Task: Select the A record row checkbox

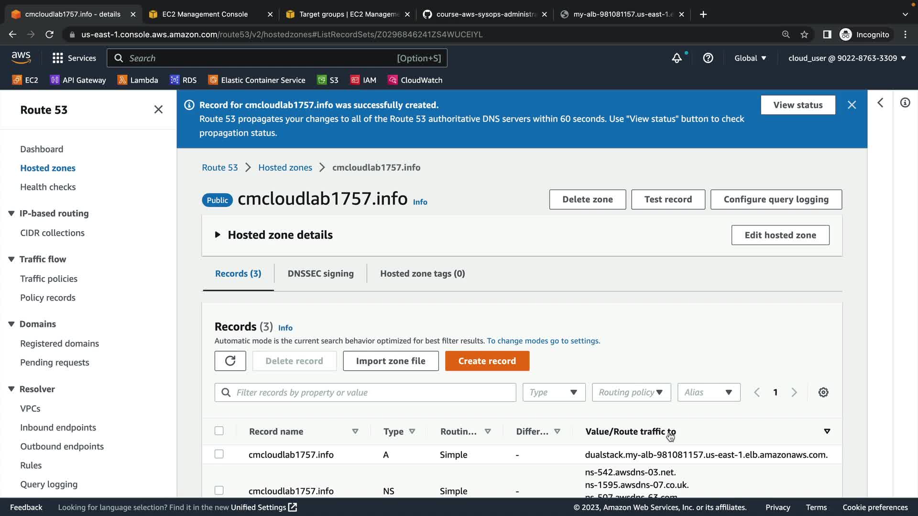Action: [x=219, y=454]
